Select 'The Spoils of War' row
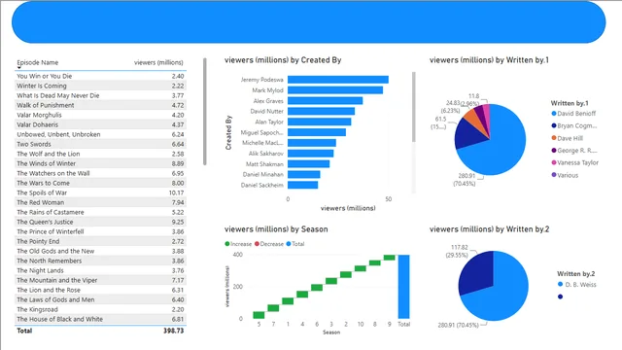The image size is (622, 350). [x=100, y=192]
